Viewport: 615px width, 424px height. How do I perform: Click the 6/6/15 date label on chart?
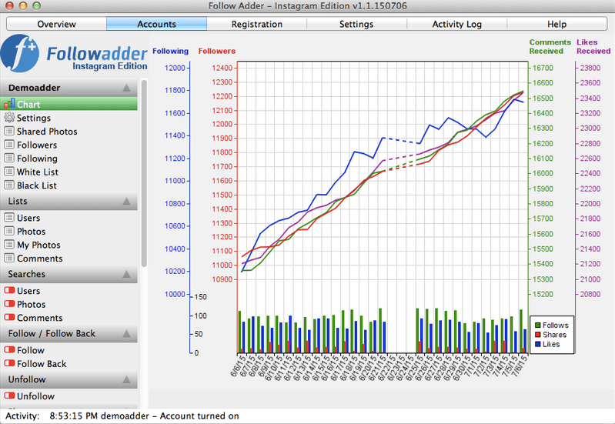coord(237,366)
